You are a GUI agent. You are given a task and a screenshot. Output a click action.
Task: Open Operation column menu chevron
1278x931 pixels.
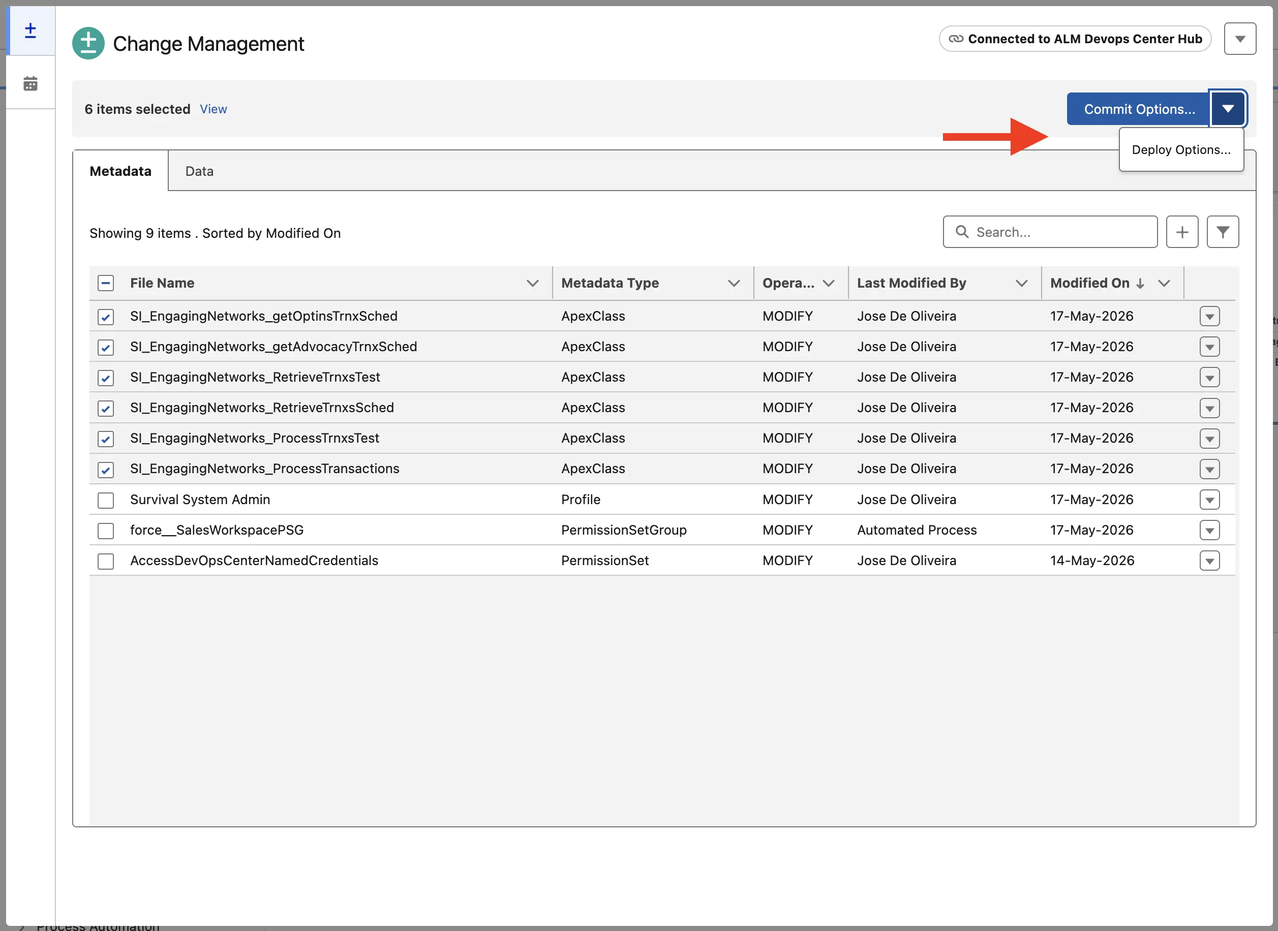tap(828, 283)
